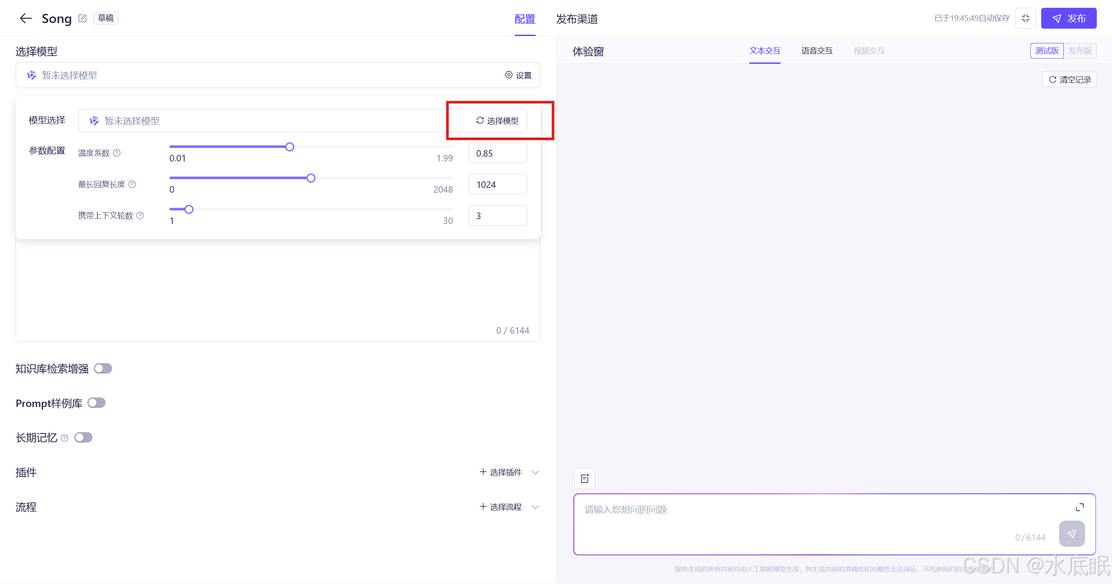1112x584 pixels.
Task: Click the 温度系数 help question icon
Action: point(117,153)
